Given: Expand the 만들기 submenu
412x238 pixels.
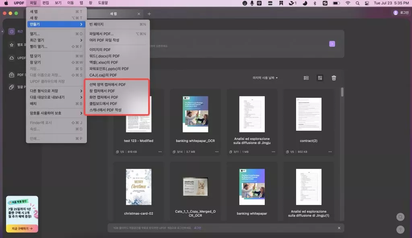Looking at the screenshot, I should pyautogui.click(x=56, y=24).
